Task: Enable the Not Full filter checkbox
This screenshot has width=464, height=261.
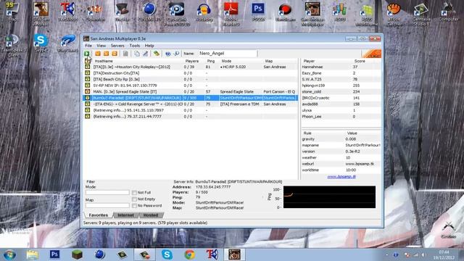Action: [x=134, y=193]
